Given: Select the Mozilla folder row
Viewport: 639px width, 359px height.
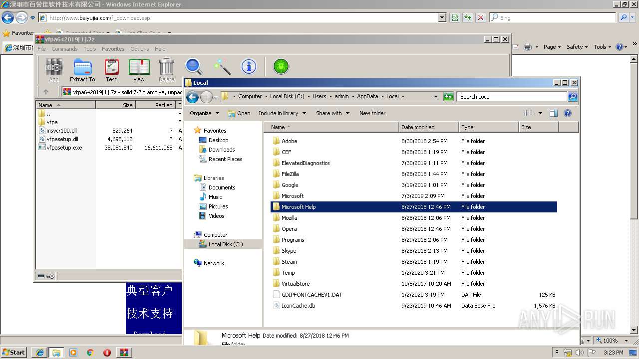Looking at the screenshot, I should [x=414, y=218].
